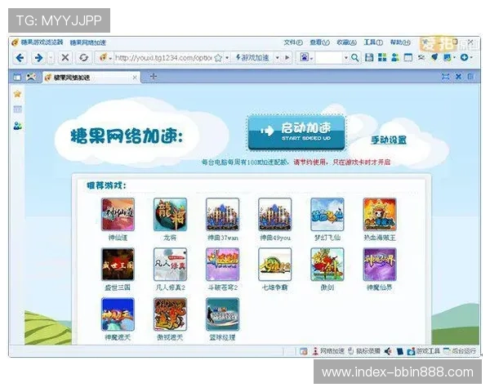The width and height of the screenshot is (490, 392).
Task: Click the sidebar people icon
Action: pos(17,126)
